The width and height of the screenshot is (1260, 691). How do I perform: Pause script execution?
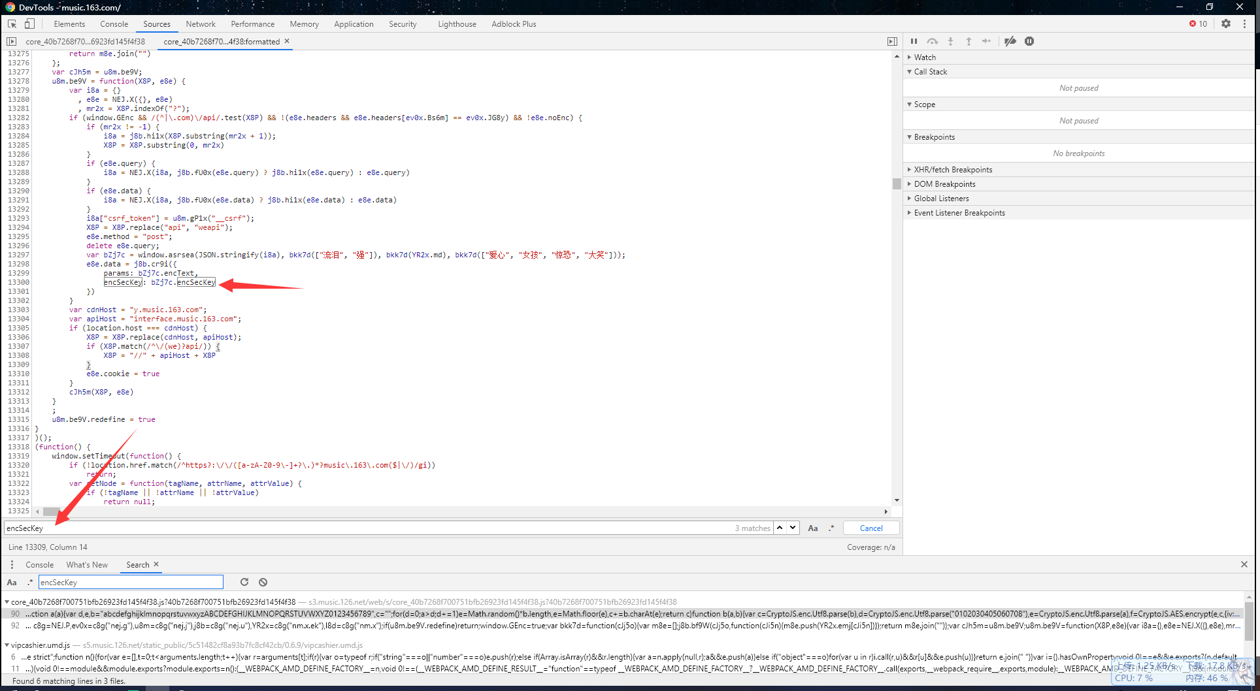(x=914, y=41)
